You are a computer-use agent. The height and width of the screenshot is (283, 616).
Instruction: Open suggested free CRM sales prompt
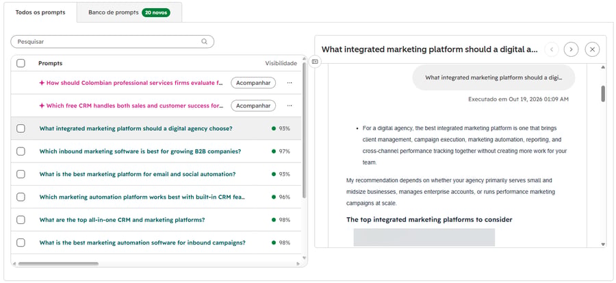135,106
